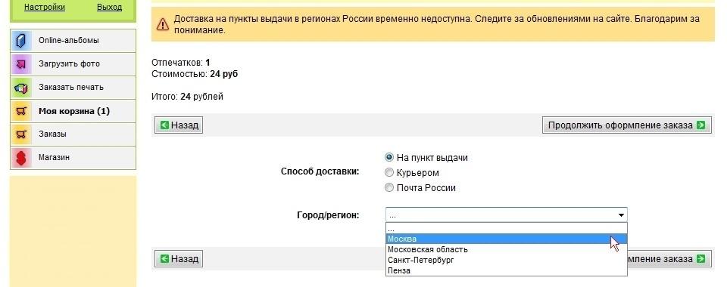Open the Заказы menu item

coord(73,134)
